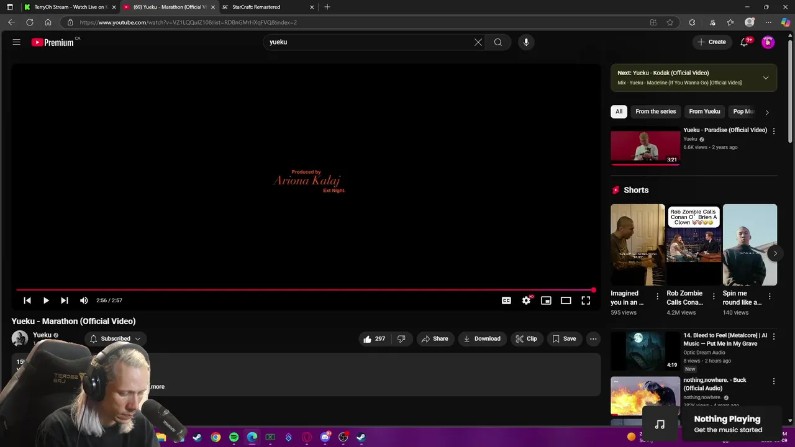
Task: Show more filter chips arrow
Action: coord(767,112)
